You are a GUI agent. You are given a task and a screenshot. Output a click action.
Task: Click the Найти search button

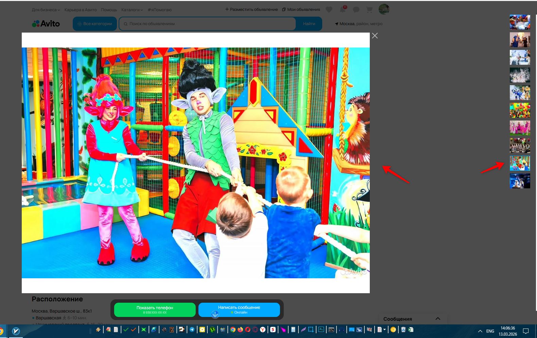pyautogui.click(x=309, y=24)
